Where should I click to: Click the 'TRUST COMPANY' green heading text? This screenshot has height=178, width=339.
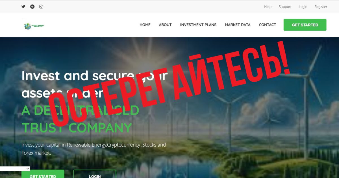77,128
